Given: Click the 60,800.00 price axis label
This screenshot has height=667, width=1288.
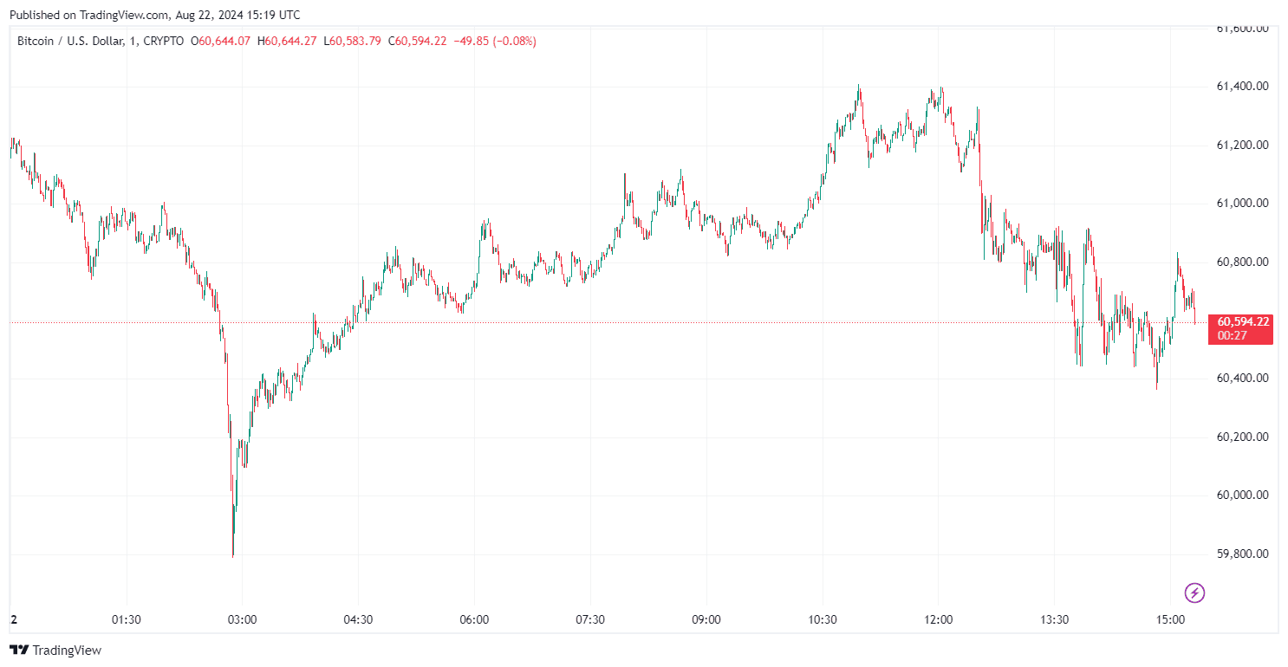Looking at the screenshot, I should (x=1243, y=262).
